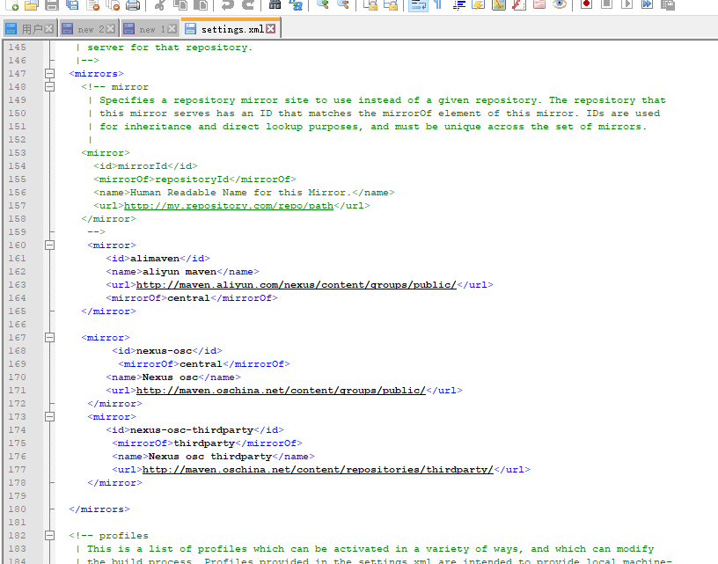Open the maven.aliyun.com URL link
718x564 pixels.
[x=297, y=285]
